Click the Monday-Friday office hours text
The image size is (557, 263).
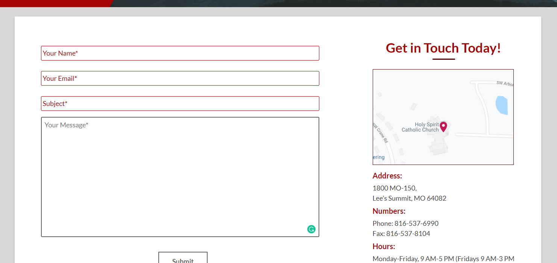pyautogui.click(x=443, y=259)
